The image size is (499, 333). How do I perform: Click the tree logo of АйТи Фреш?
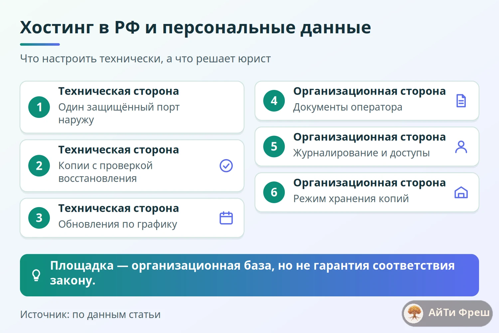pyautogui.click(x=414, y=313)
